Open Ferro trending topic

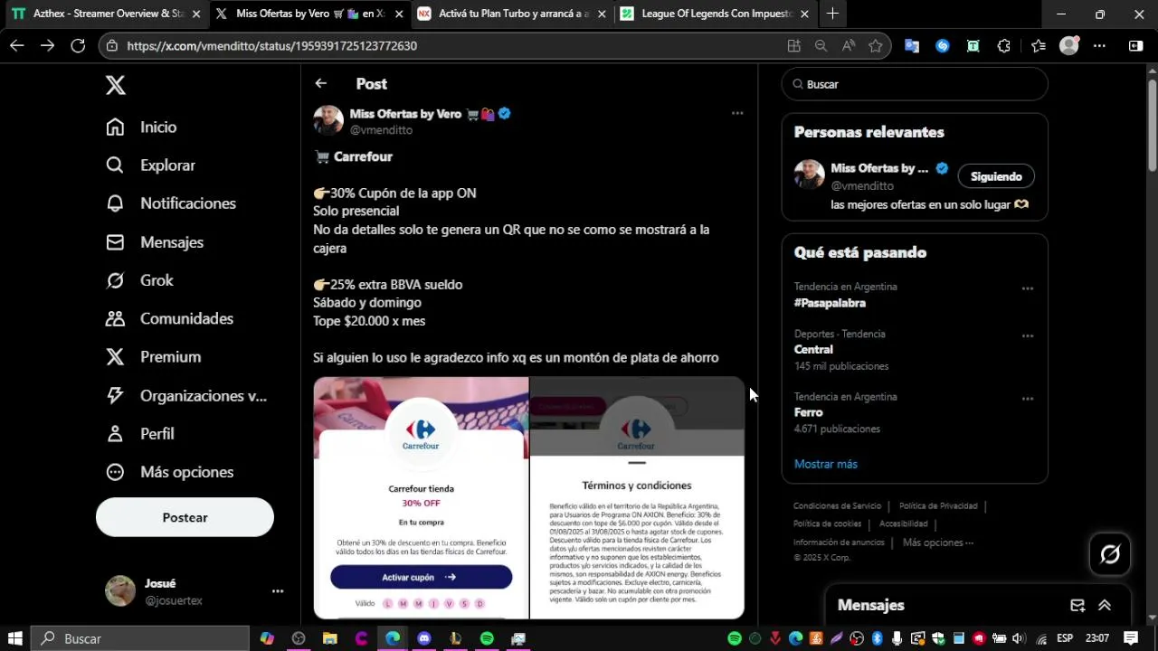click(x=809, y=412)
